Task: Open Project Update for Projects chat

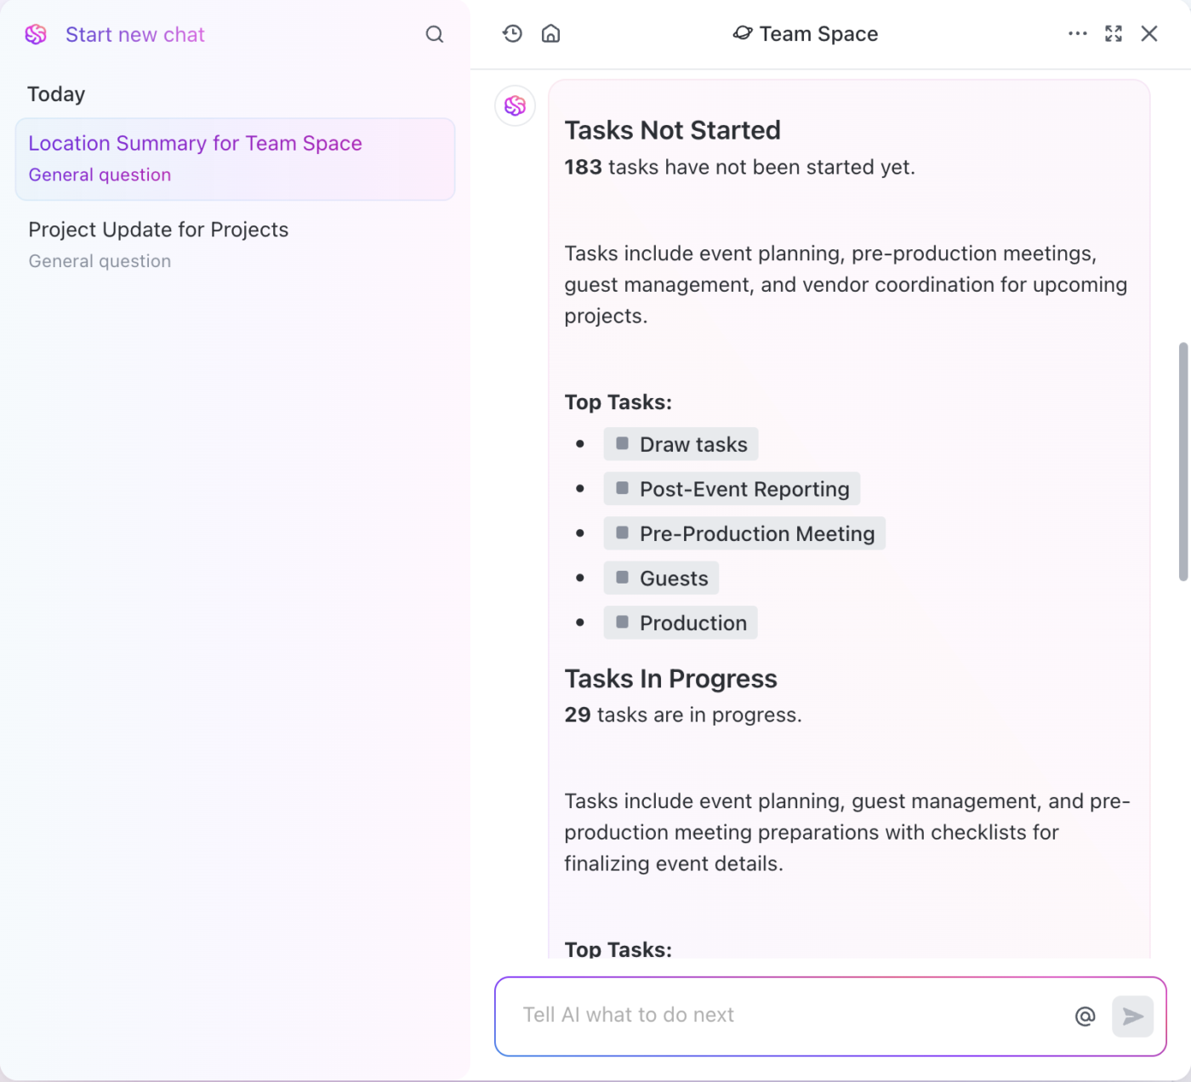Action: (236, 245)
